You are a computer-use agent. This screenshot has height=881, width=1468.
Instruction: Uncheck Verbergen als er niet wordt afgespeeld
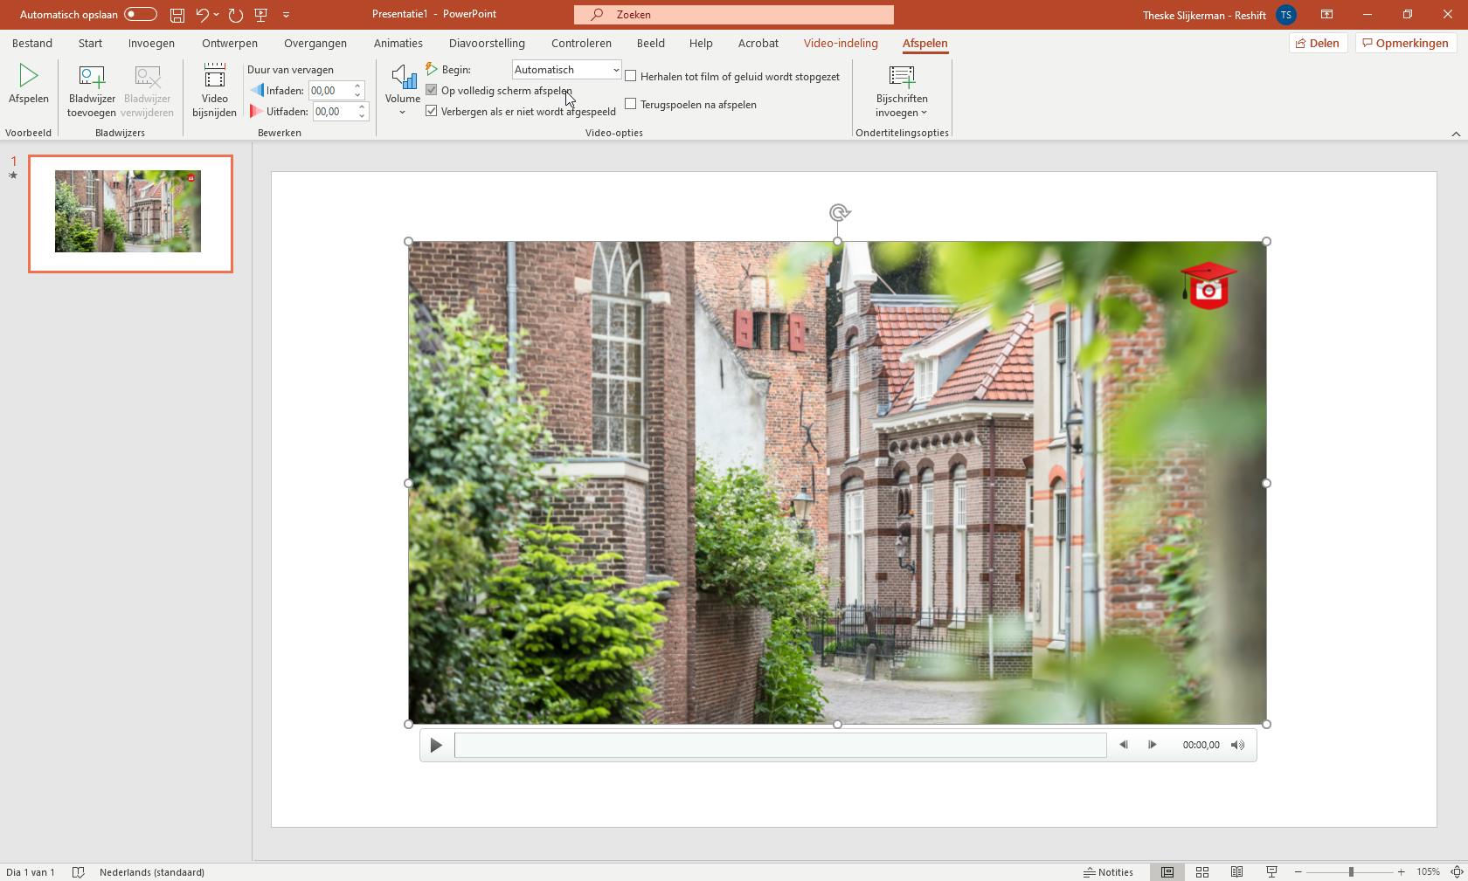[x=432, y=112]
